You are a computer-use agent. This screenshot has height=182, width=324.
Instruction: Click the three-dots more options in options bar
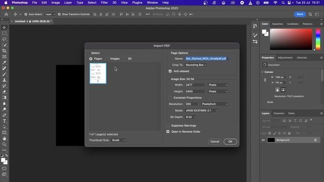point(147,14)
